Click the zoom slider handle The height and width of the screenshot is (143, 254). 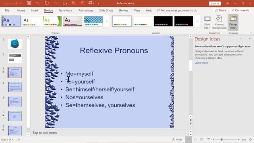(221, 139)
